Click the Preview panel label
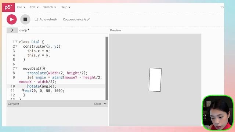This screenshot has width=235, height=132. point(115,30)
